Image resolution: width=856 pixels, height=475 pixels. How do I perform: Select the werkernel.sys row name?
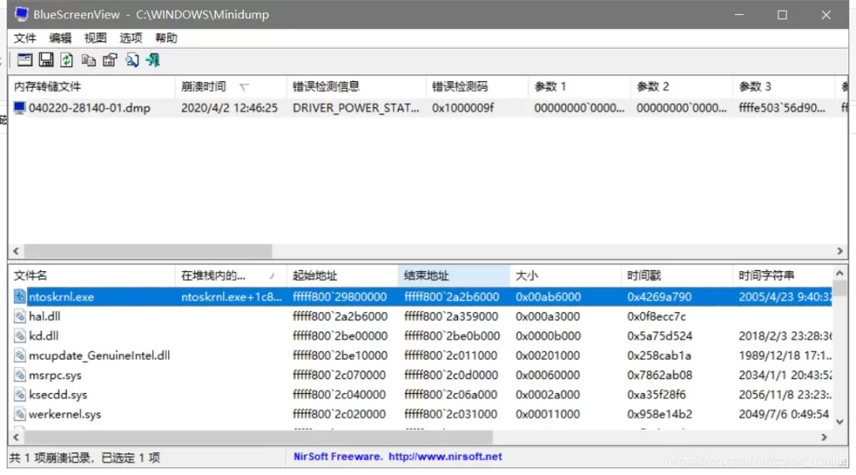(65, 414)
